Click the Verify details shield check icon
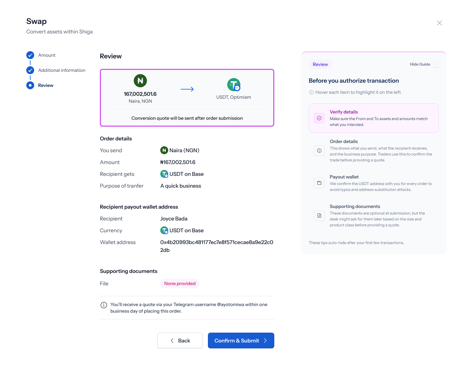Screen dimensions: 473x372 (319, 118)
